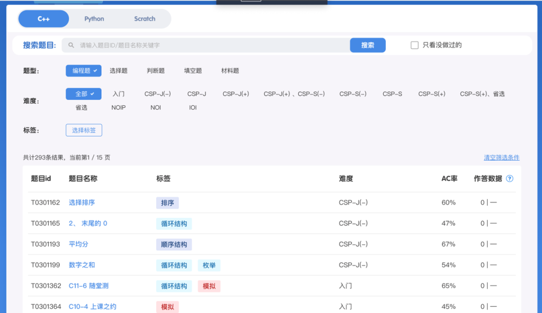Click problem ID T0301362
Image resolution: width=542 pixels, height=313 pixels.
coord(46,286)
